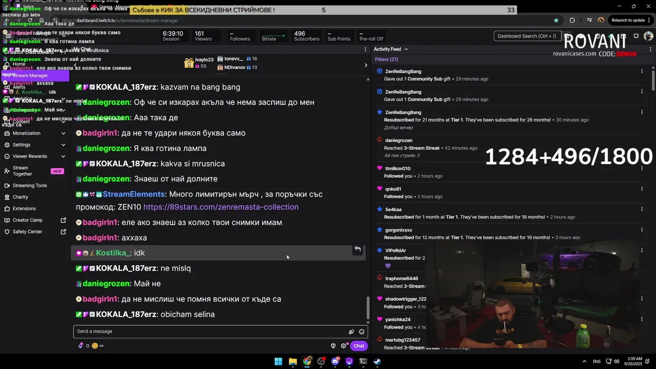Screen dimensions: 656x369
Task: Open Extensions sidebar menu item
Action: [35, 209]
